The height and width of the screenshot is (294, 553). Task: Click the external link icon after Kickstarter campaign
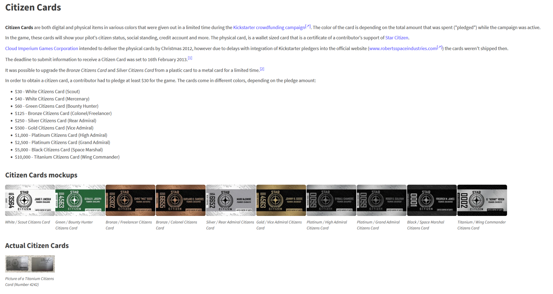[x=308, y=26]
